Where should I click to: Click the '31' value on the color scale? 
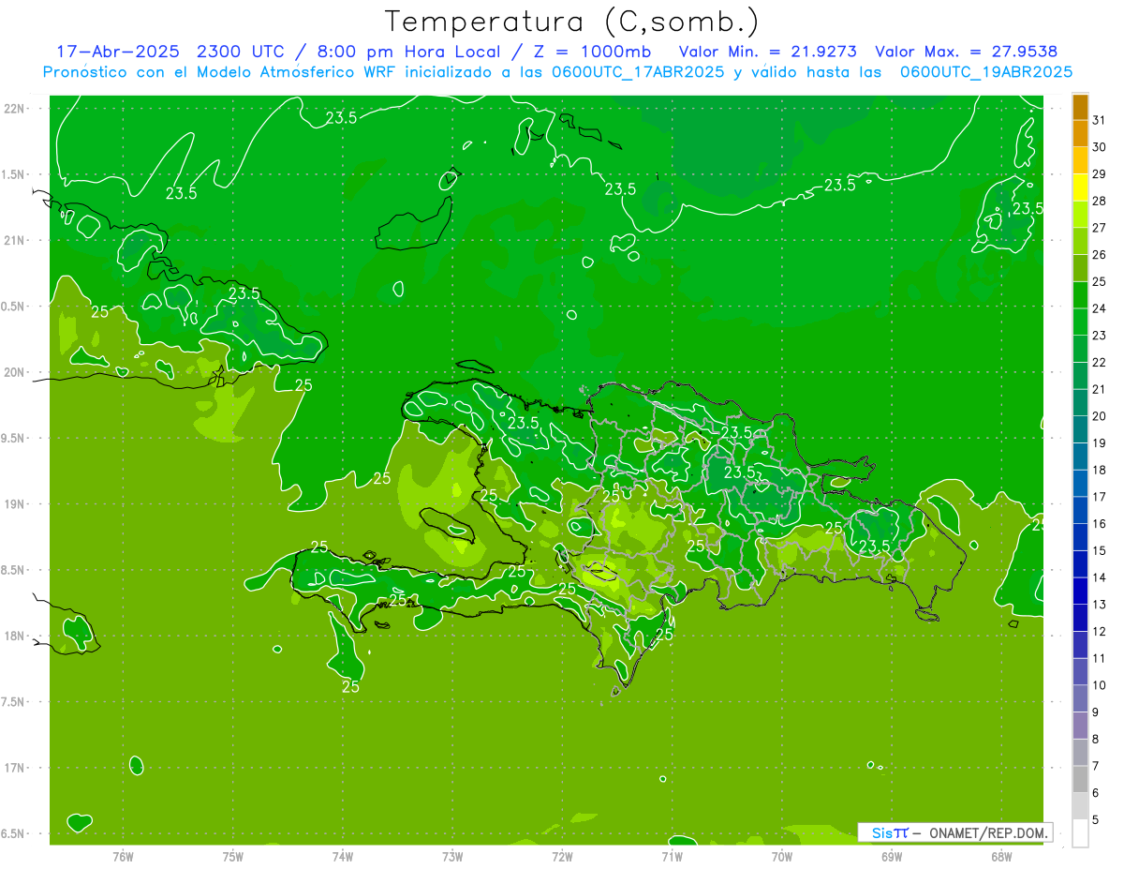[1099, 120]
